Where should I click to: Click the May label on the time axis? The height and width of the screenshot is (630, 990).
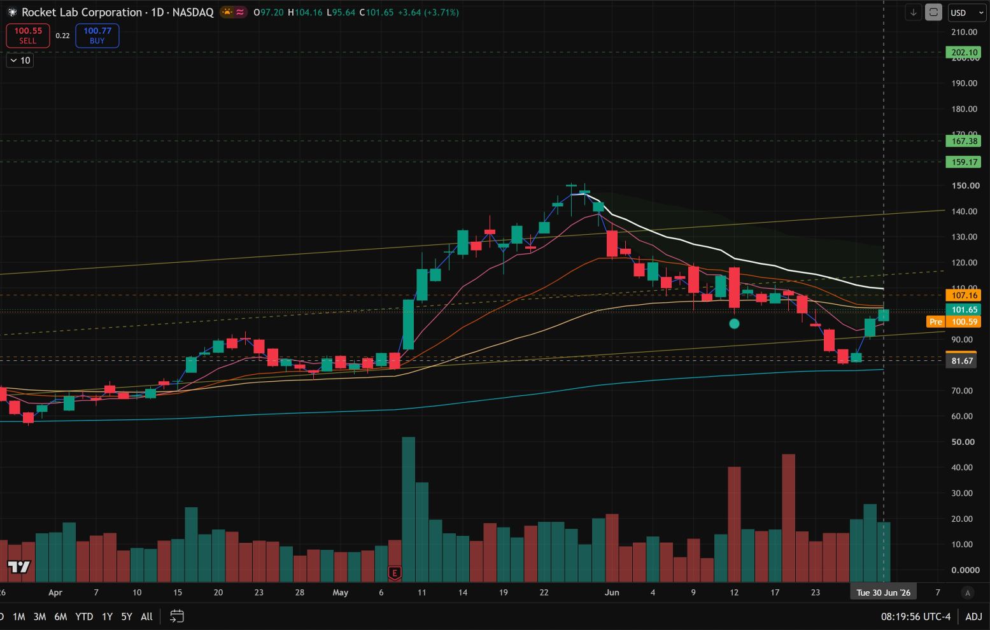coord(341,592)
